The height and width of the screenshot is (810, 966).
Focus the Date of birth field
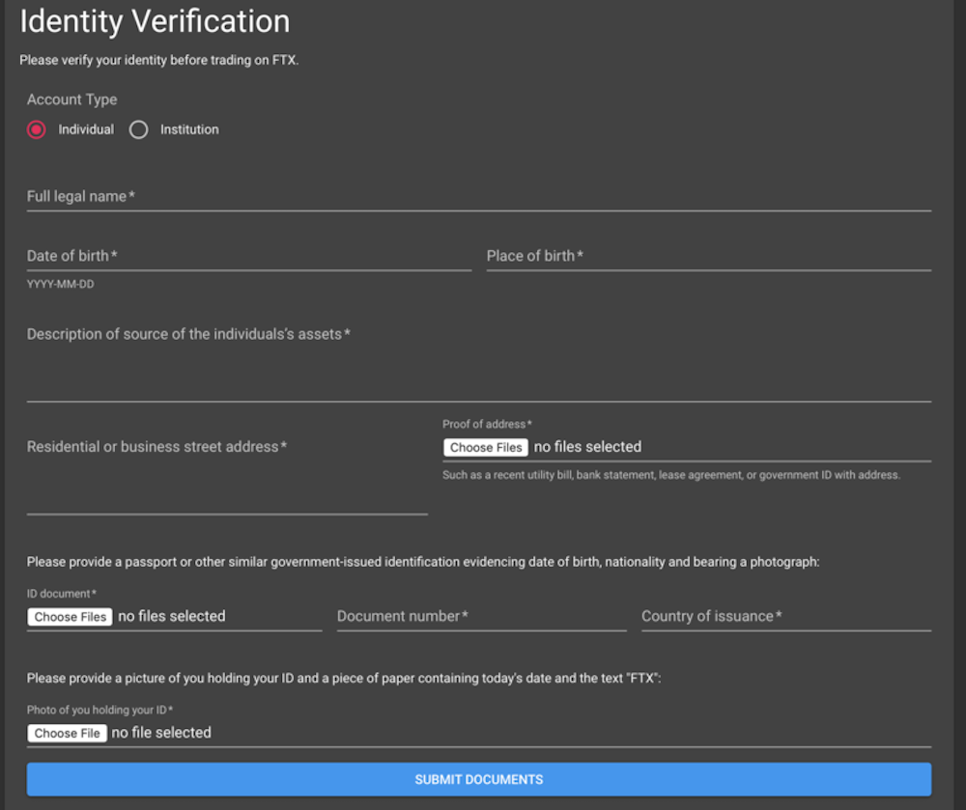[x=249, y=256]
